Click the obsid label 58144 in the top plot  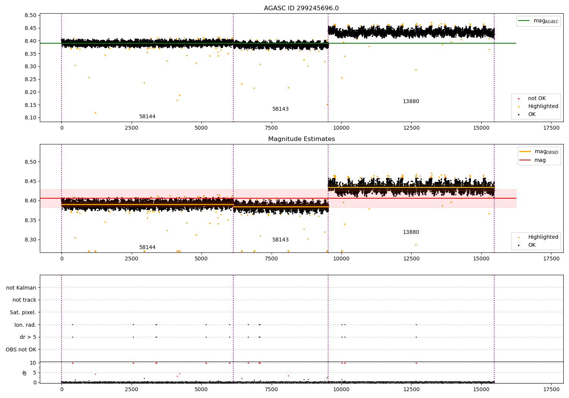point(147,117)
